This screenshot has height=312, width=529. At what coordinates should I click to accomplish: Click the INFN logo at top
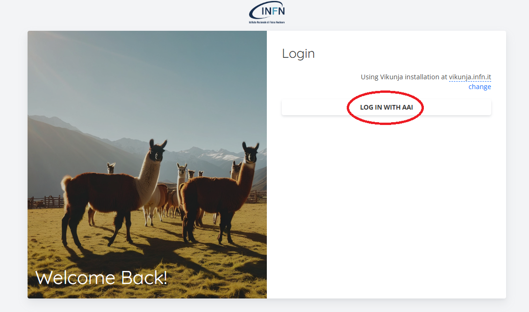pos(267,13)
